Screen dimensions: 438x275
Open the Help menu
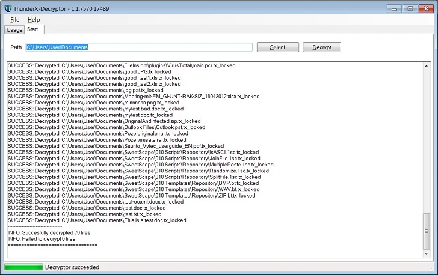[x=34, y=20]
